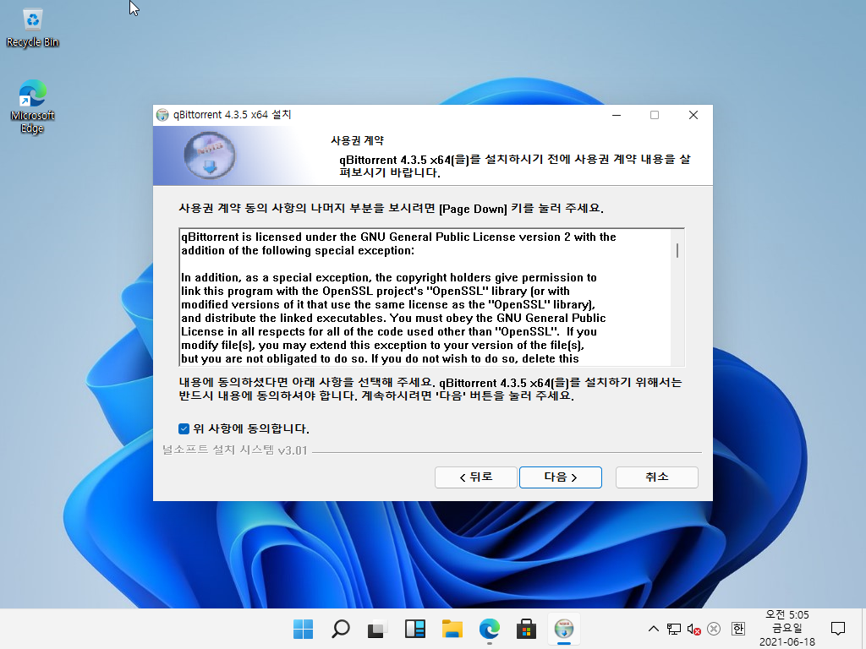866x649 pixels.
Task: Launch Microsoft Edge from taskbar
Action: tap(490, 629)
